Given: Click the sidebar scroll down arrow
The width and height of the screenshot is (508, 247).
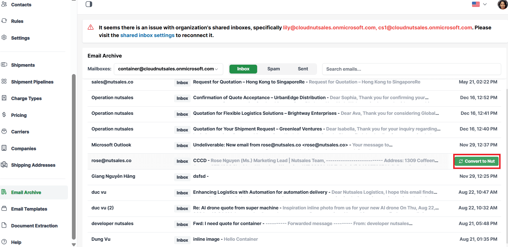Looking at the screenshot, I should tap(74, 244).
